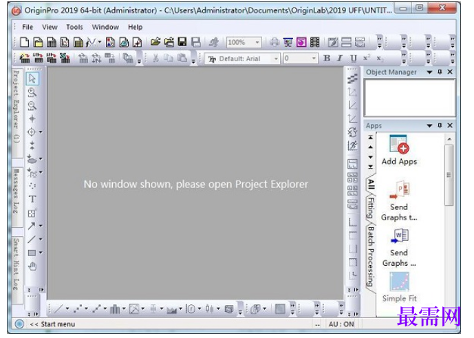The height and width of the screenshot is (338, 474).
Task: Select the Text tool
Action: (32, 199)
